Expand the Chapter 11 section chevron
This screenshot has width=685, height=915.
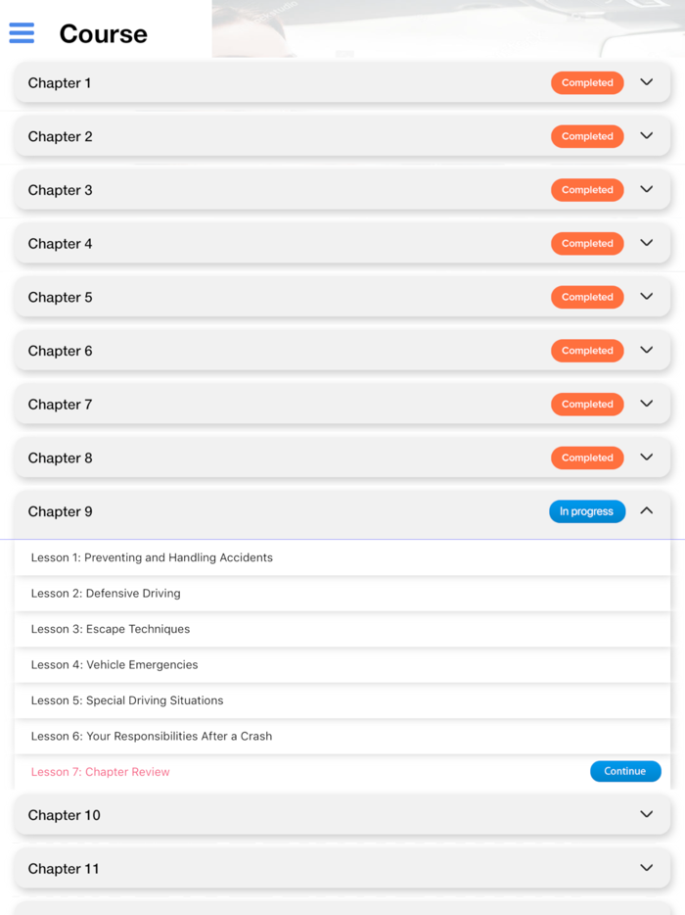[646, 867]
